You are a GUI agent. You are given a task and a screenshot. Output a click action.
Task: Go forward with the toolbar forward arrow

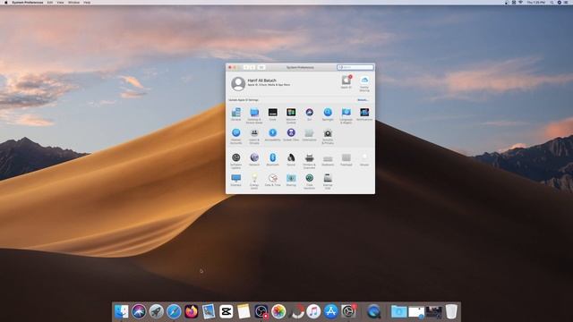tap(252, 67)
